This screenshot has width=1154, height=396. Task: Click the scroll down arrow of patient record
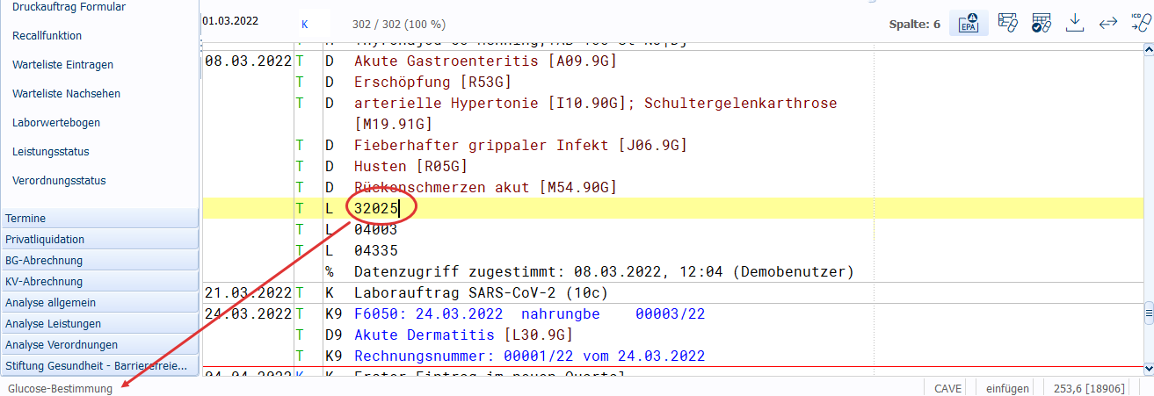tap(1148, 367)
